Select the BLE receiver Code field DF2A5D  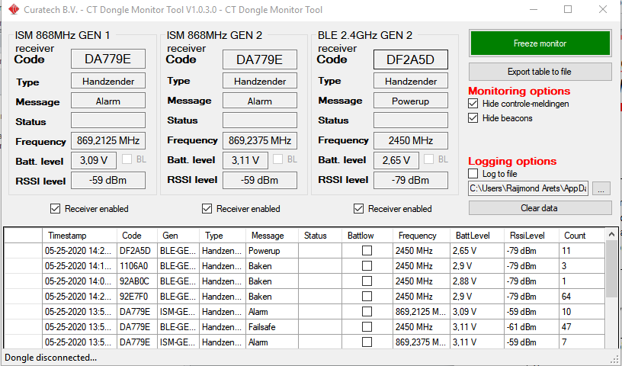point(410,59)
